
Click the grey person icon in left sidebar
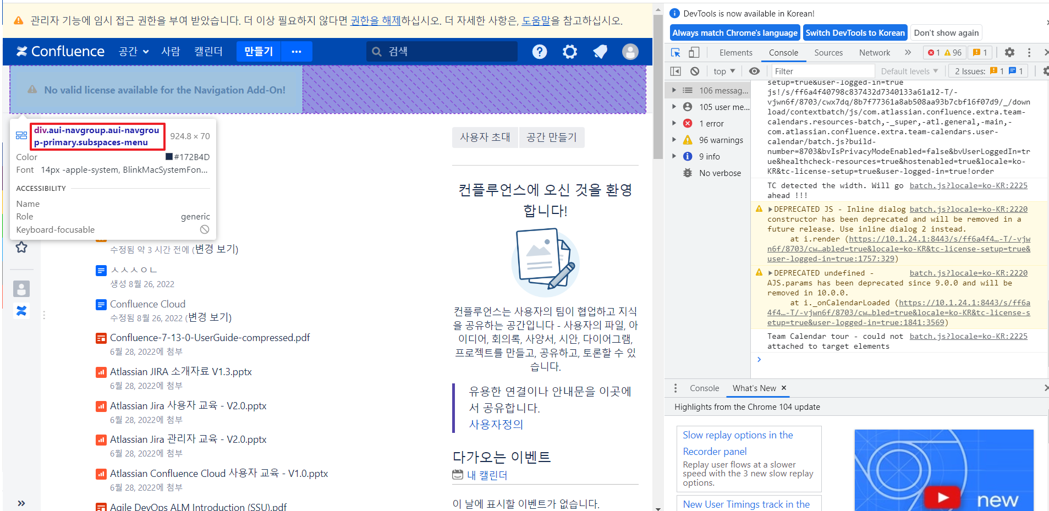pos(21,289)
